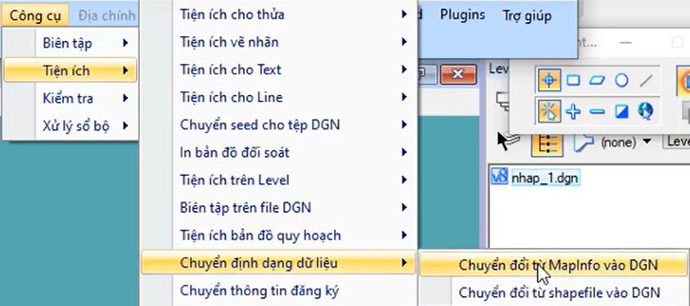Pick the Shape selection method icon

click(x=597, y=80)
